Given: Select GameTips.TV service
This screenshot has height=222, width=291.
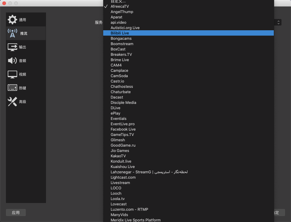Looking at the screenshot, I should 188,135.
